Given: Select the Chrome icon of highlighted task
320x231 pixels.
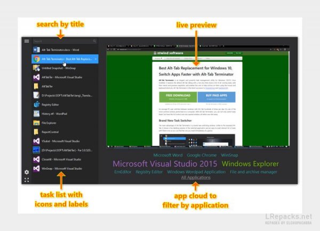Looking at the screenshot, I should [36, 59].
